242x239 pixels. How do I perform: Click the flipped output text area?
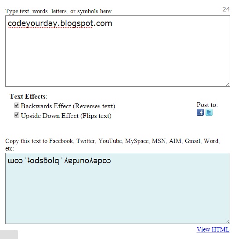tap(118, 188)
